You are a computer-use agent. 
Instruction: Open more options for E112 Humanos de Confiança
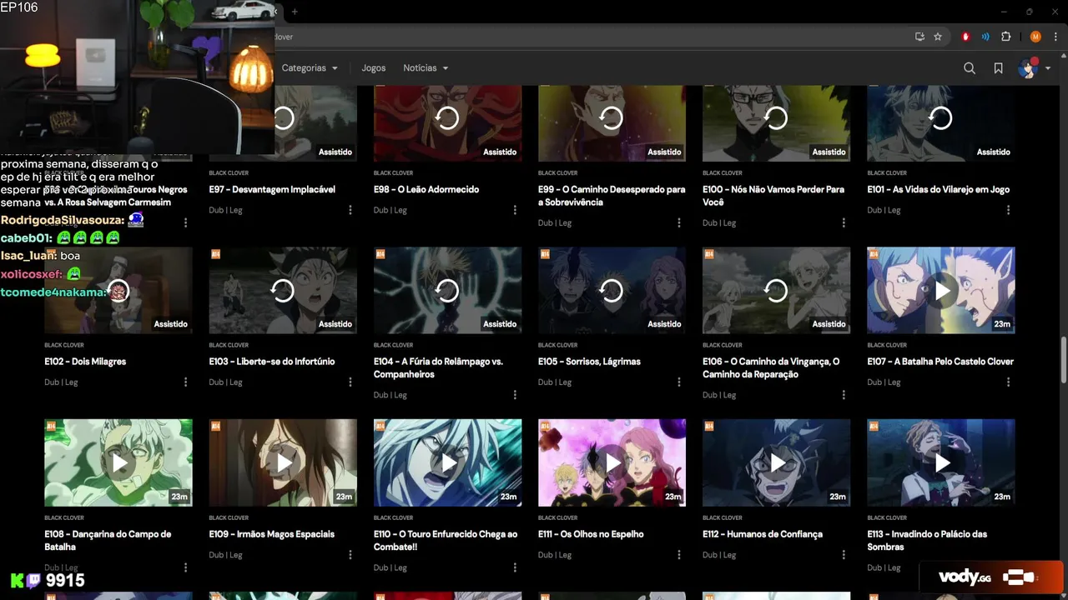coord(844,554)
